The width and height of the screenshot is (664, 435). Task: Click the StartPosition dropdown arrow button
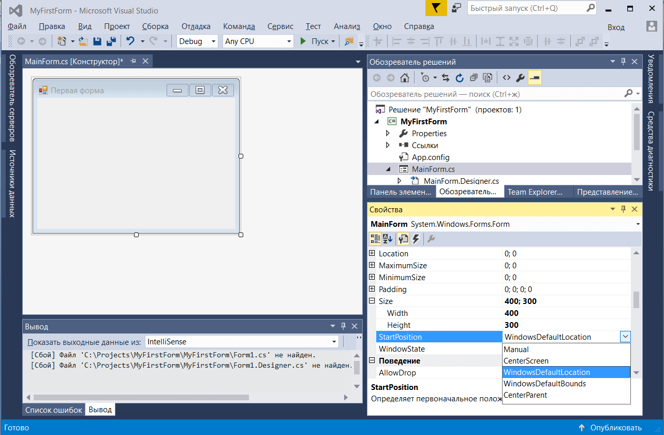625,337
